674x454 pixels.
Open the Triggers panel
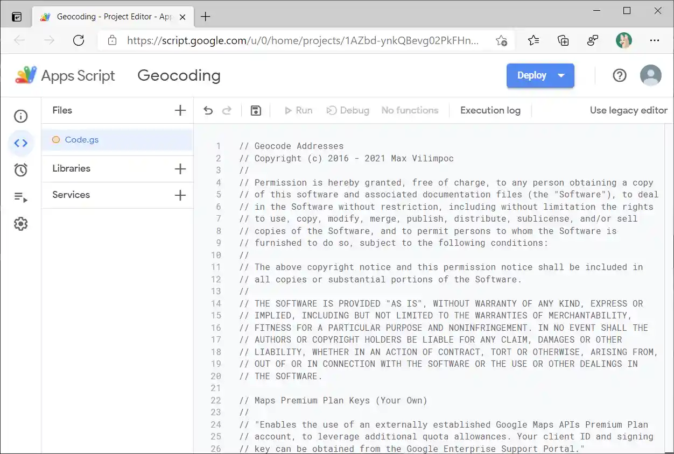click(20, 169)
